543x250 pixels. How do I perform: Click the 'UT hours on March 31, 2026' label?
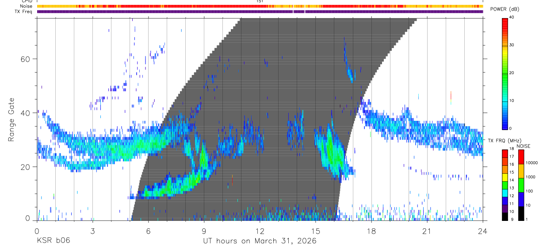coord(260,241)
